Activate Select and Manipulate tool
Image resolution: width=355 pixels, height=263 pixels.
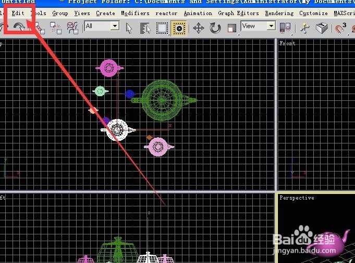pyautogui.click(x=305, y=29)
